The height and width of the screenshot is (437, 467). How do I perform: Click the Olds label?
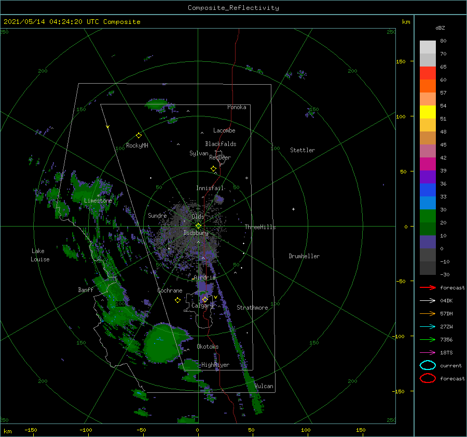(x=198, y=217)
